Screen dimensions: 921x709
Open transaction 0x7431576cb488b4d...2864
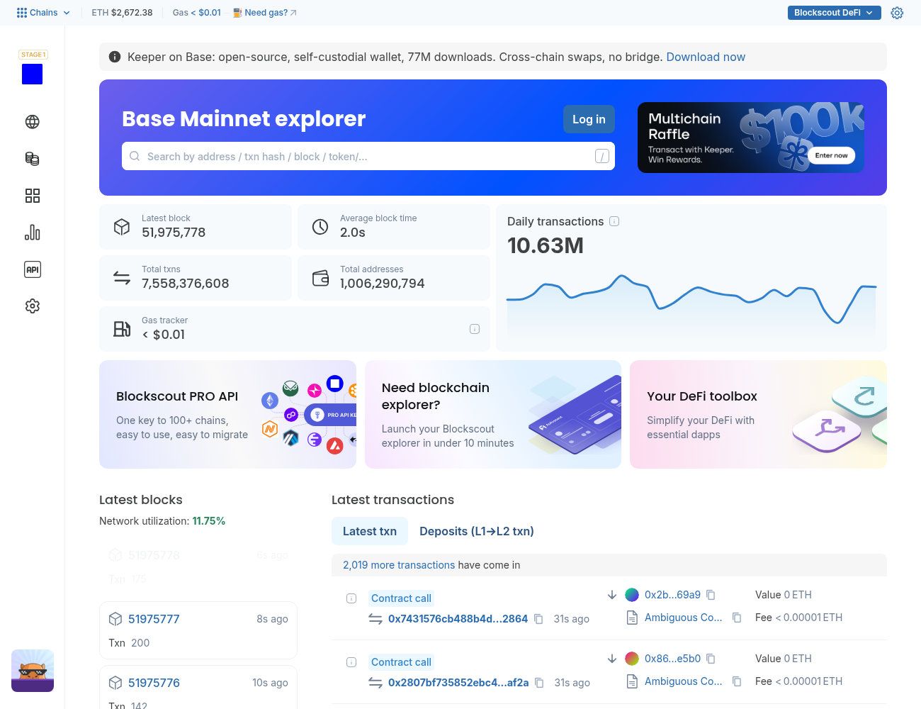458,619
